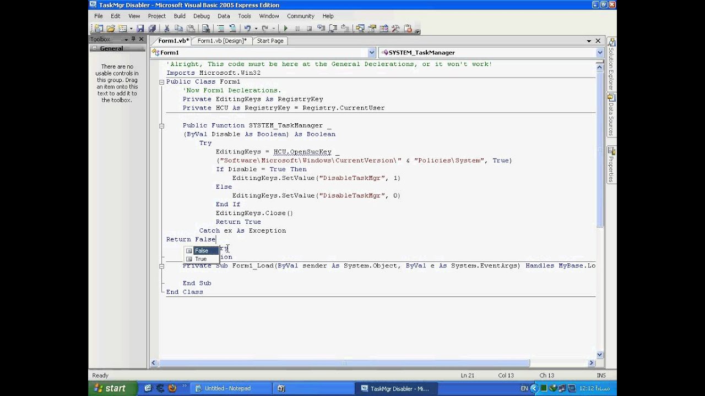Image resolution: width=705 pixels, height=396 pixels.
Task: Click the Paste toolbar icon
Action: click(x=191, y=29)
